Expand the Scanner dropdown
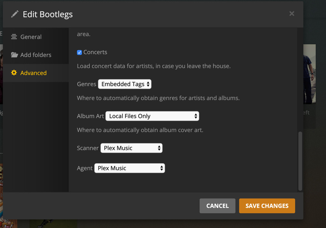The image size is (326, 228). [131, 148]
